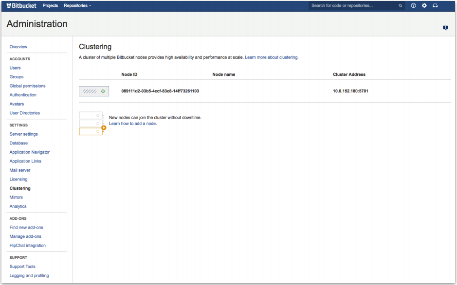Go to Global permissions settings

tap(27, 86)
